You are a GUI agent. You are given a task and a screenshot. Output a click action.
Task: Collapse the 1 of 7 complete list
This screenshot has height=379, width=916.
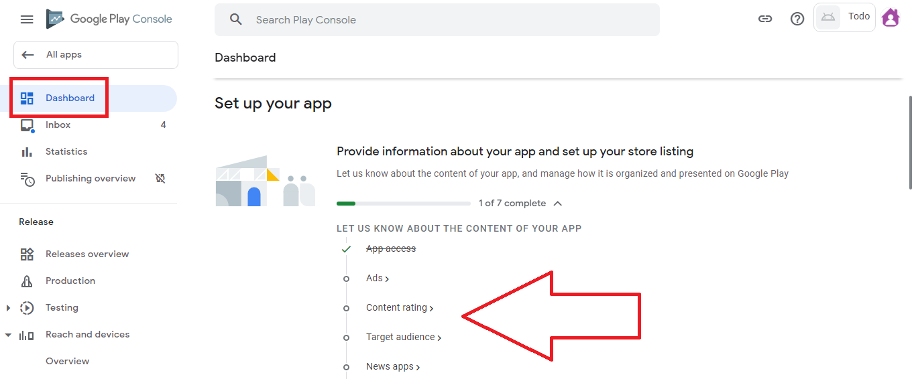557,204
